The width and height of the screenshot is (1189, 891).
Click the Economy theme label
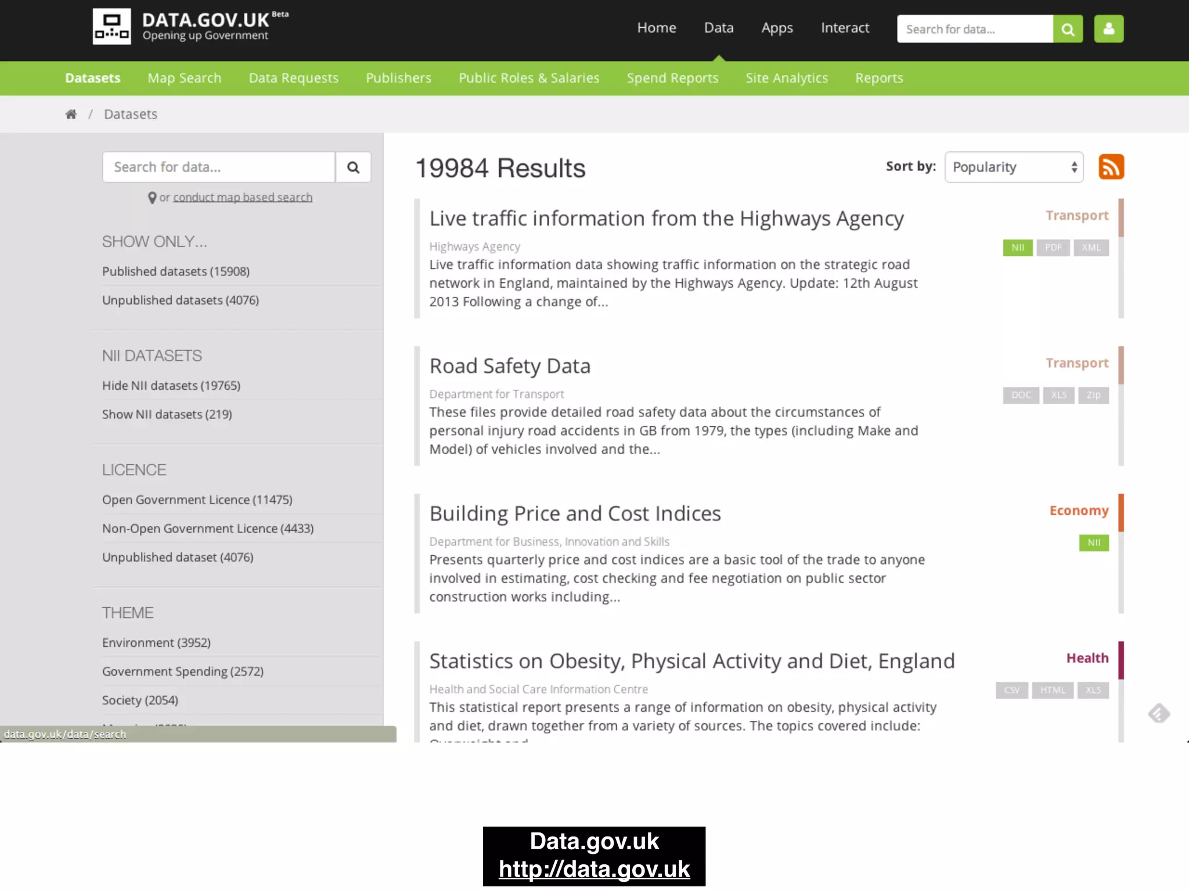(1079, 511)
